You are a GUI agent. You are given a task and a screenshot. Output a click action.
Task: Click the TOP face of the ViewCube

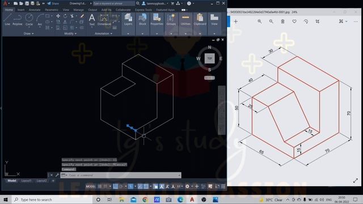[209, 58]
